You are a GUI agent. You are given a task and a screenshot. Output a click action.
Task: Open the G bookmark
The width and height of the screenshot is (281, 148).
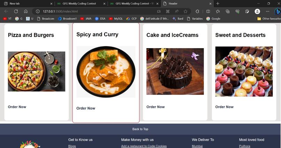[x=19, y=18]
